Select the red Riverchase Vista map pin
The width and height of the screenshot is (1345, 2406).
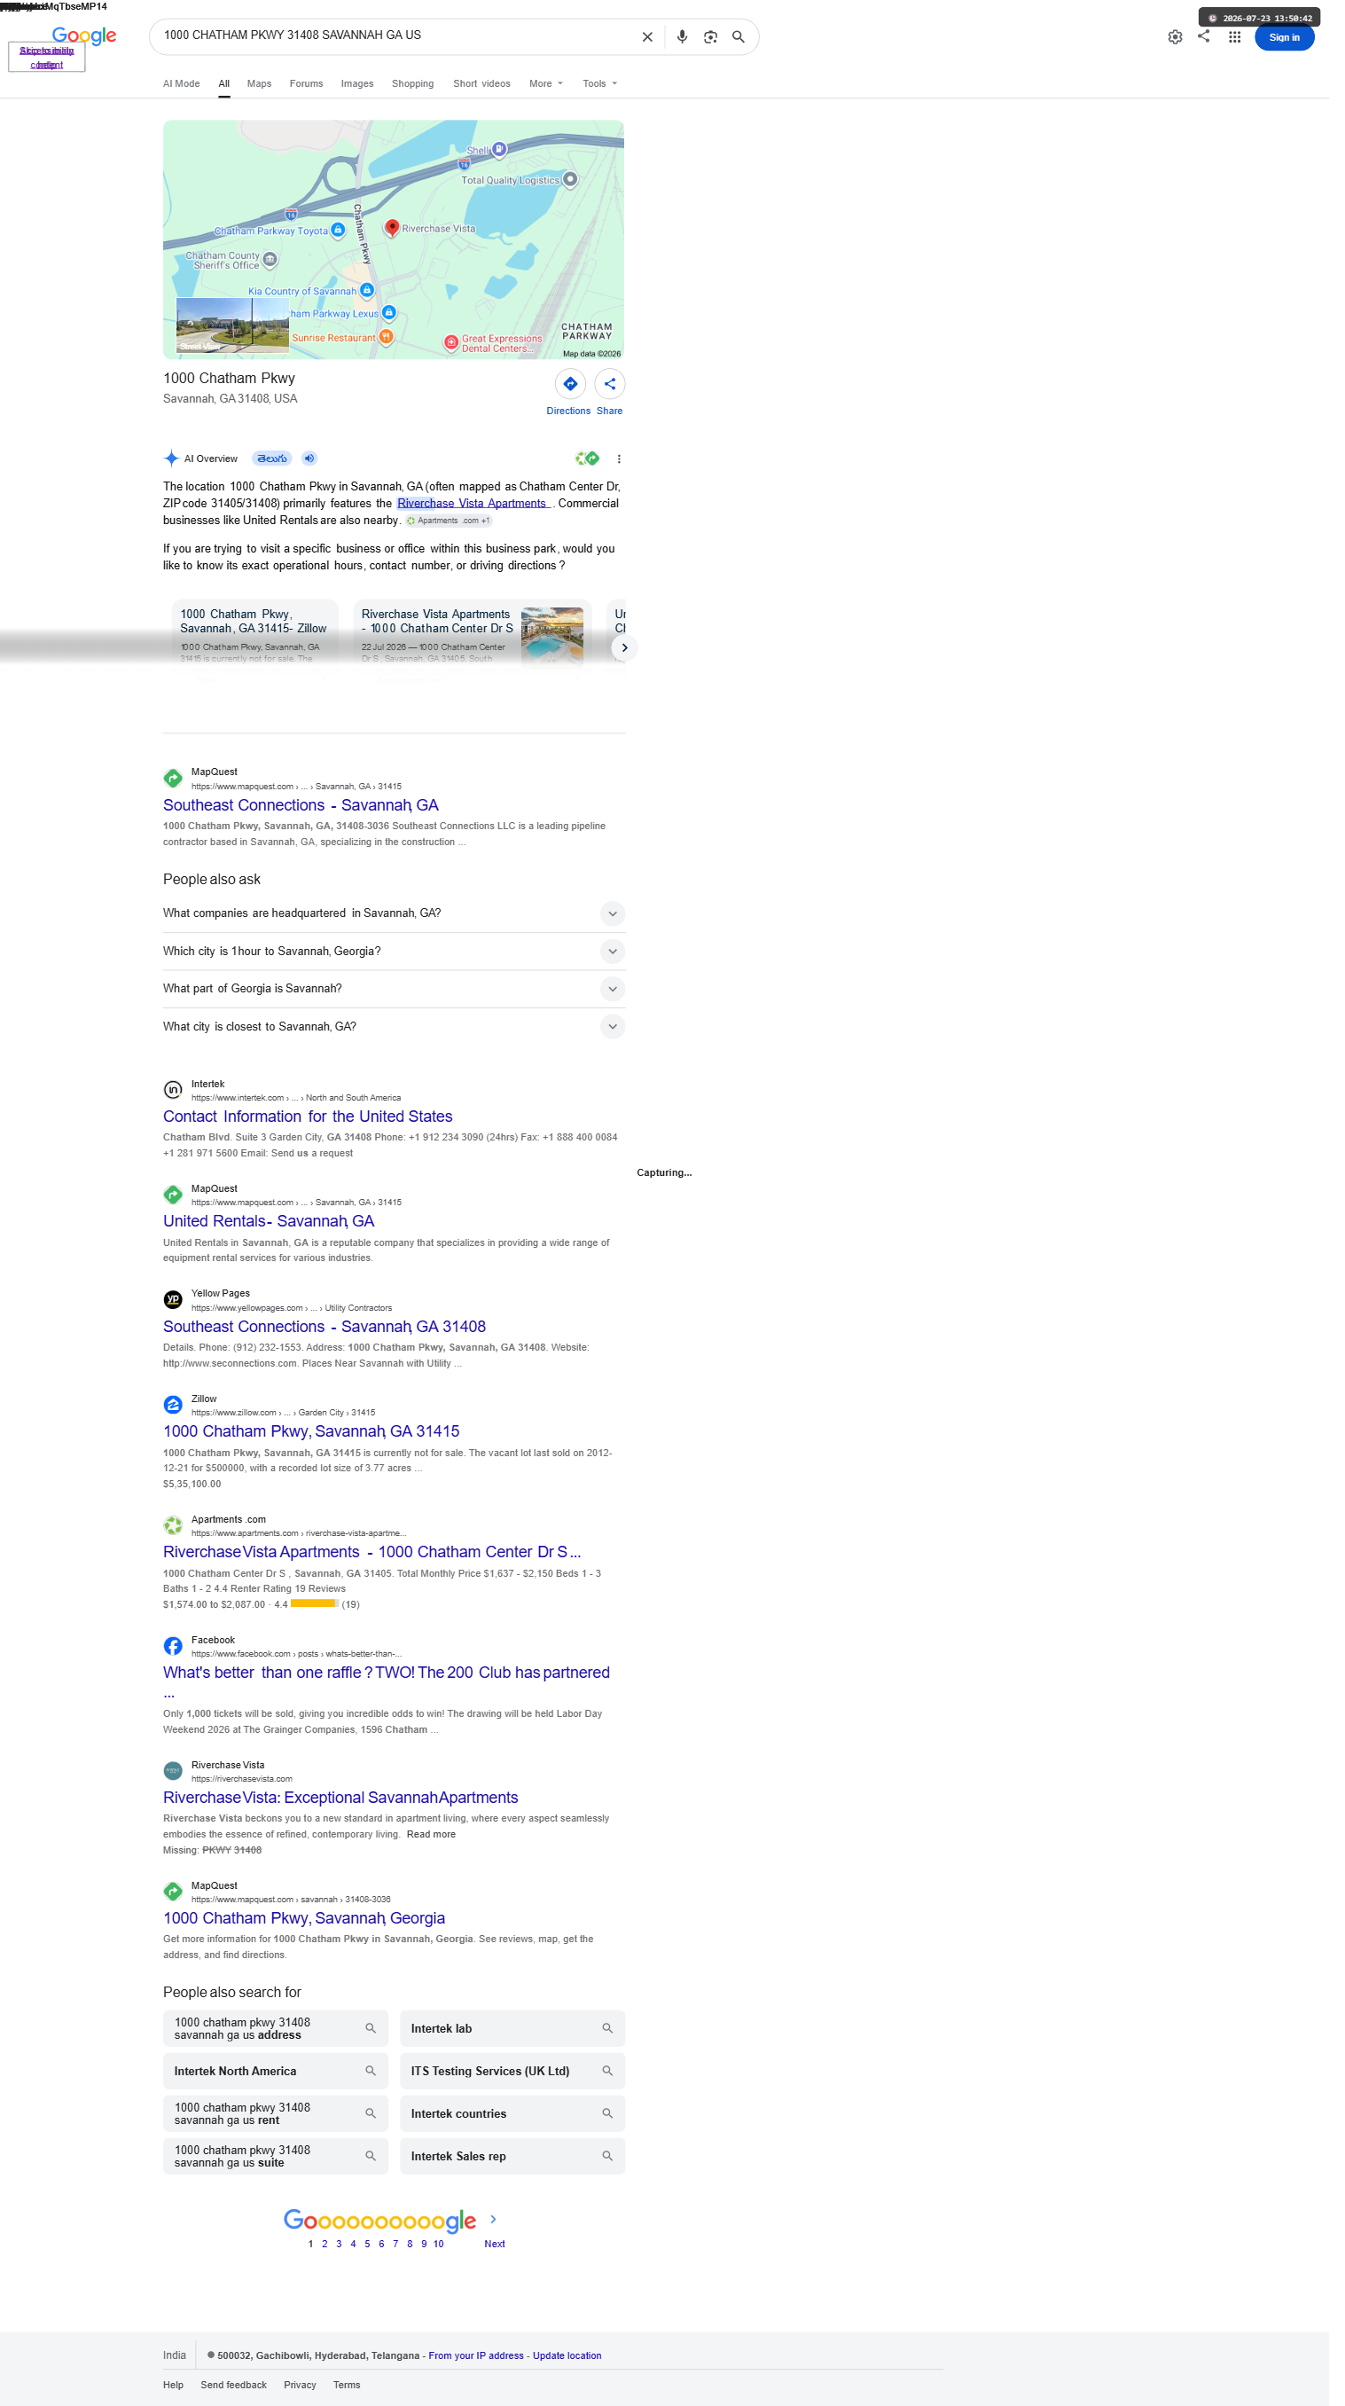pos(392,227)
